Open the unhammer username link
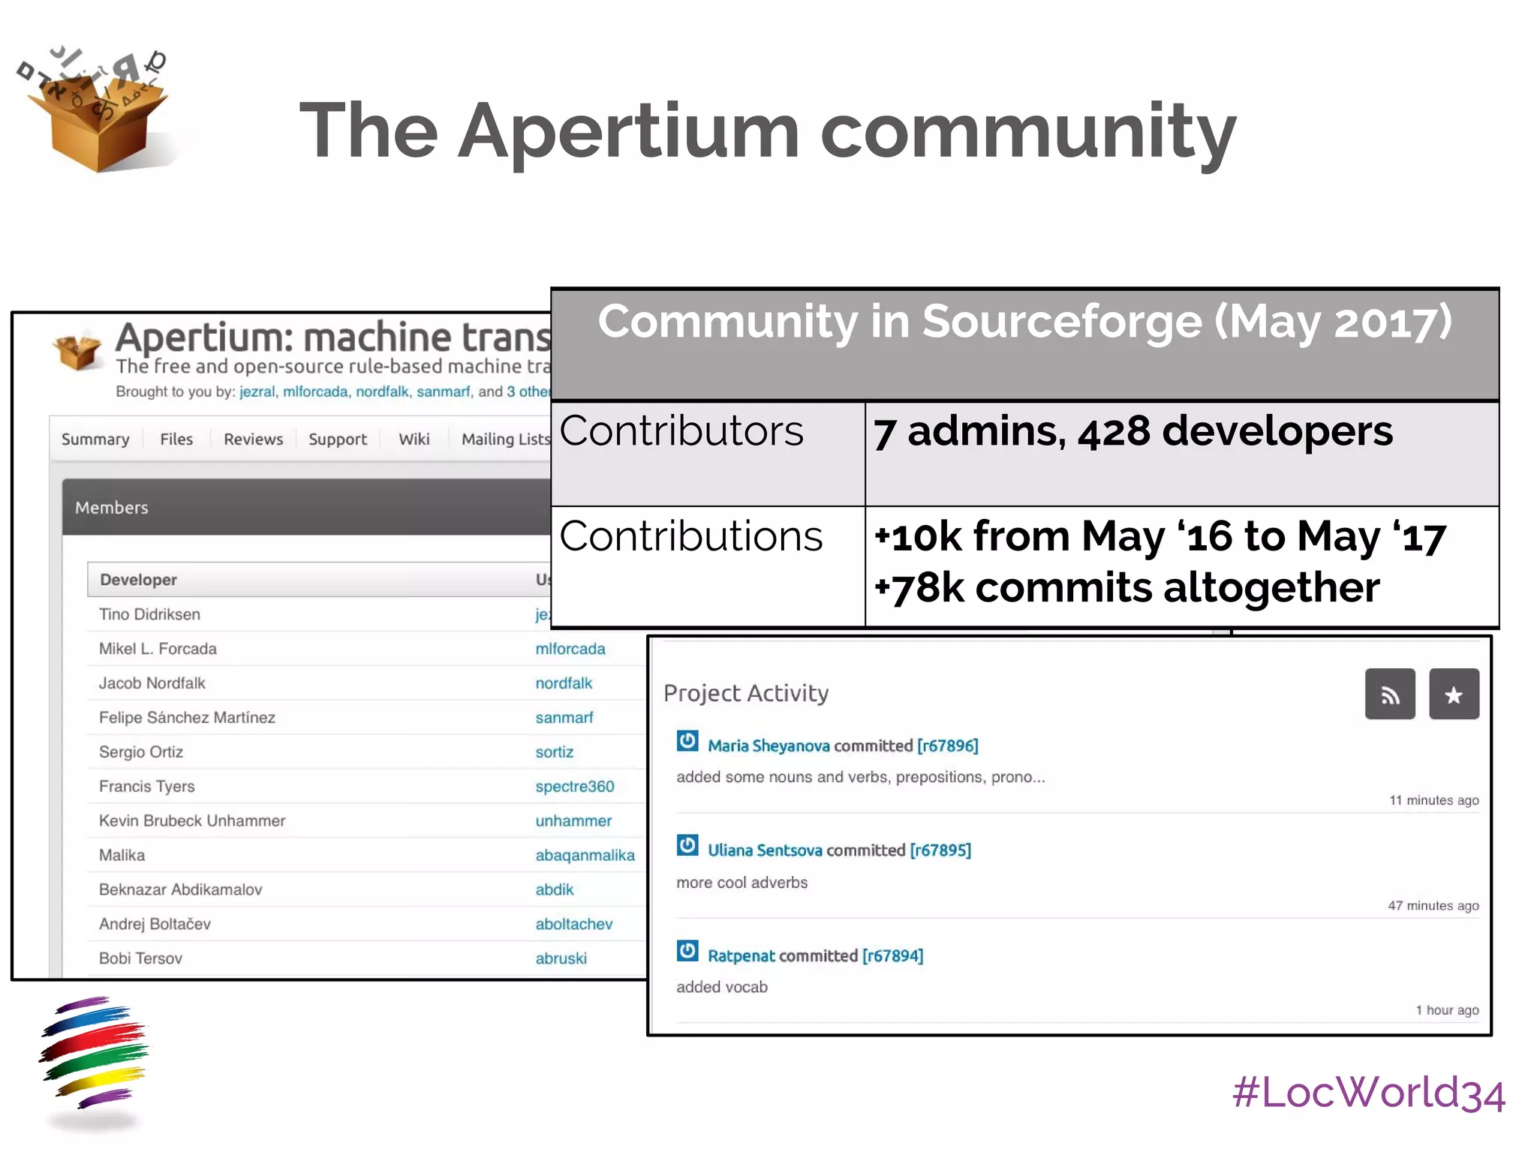1537x1152 pixels. click(573, 821)
